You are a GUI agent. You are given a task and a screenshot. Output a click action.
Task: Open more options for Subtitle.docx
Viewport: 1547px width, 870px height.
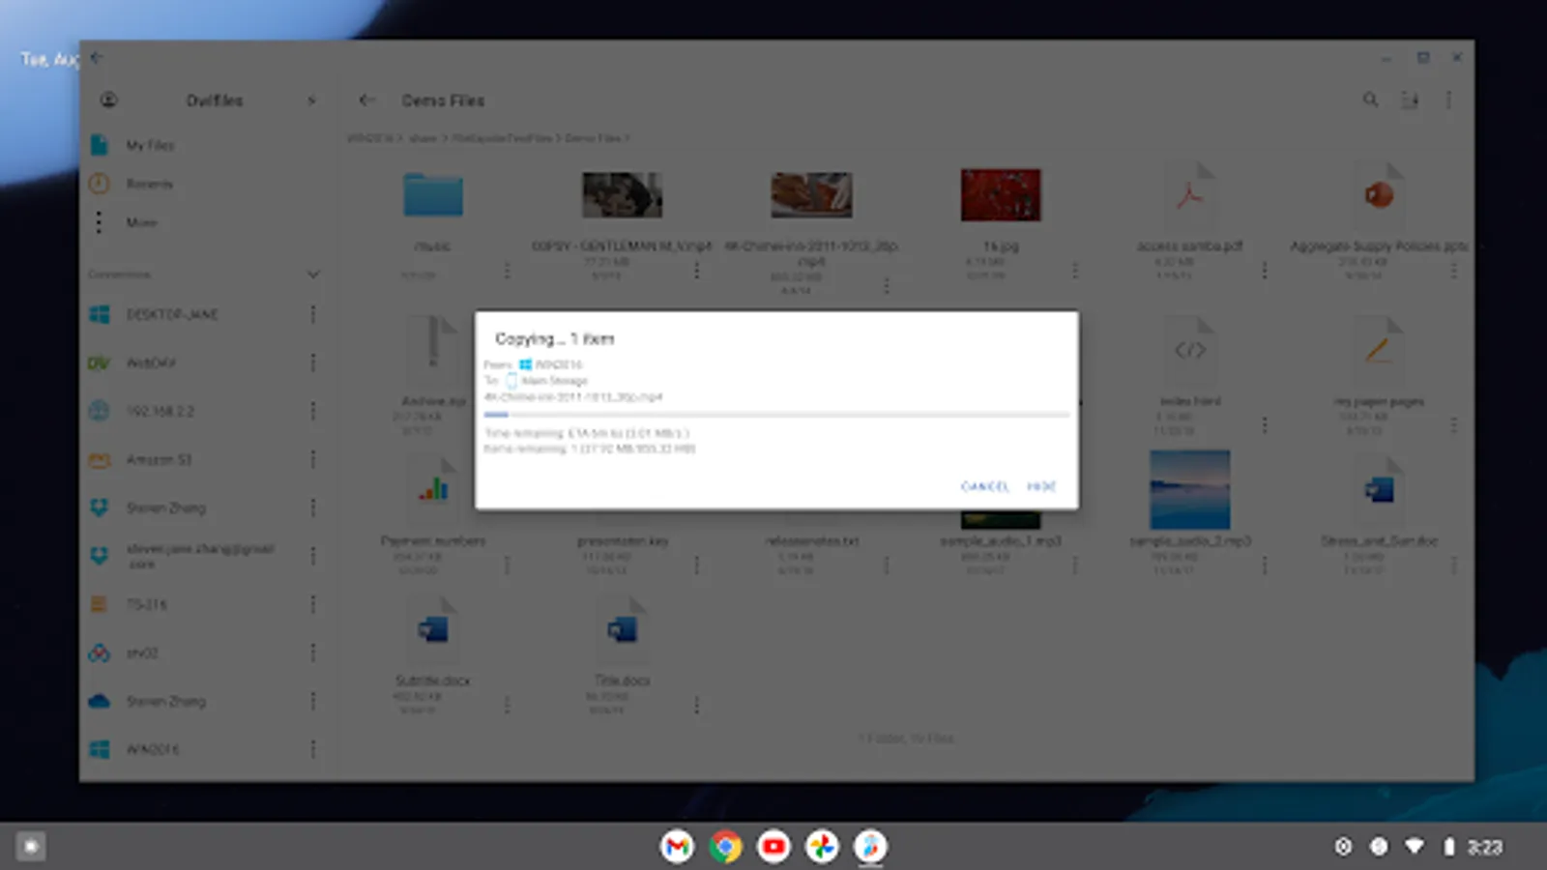[x=507, y=706]
